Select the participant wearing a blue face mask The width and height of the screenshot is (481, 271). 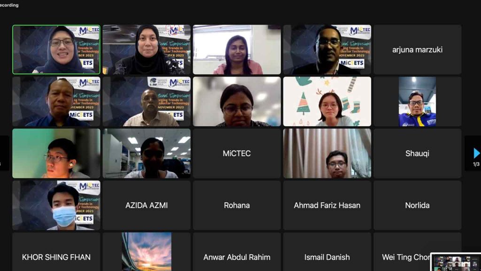click(x=56, y=205)
